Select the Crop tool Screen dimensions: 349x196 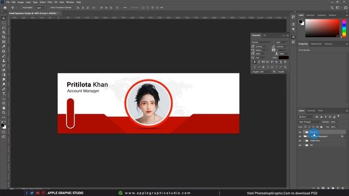click(4, 37)
